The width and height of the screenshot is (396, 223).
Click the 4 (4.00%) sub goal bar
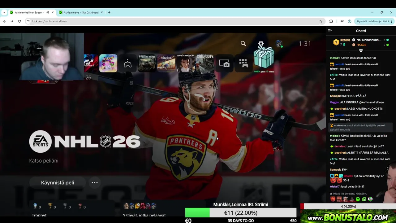pos(348,207)
